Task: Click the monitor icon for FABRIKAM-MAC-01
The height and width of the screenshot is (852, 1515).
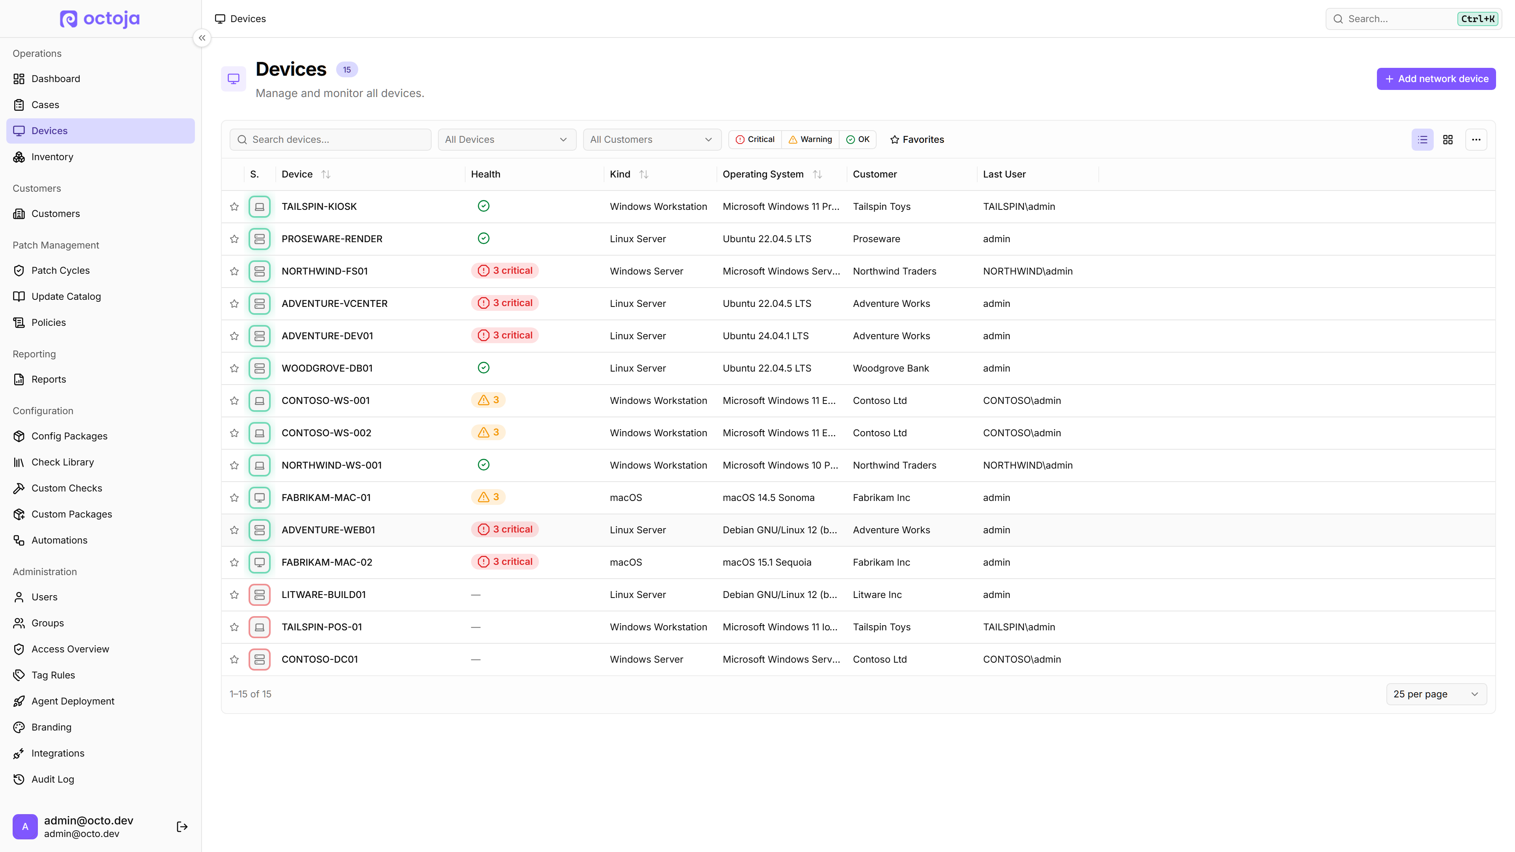Action: click(x=259, y=497)
